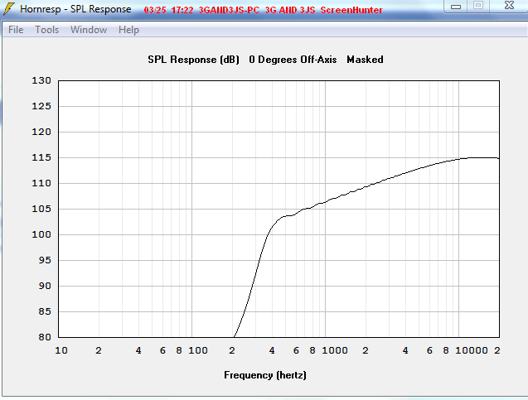Open the Tools menu

coord(46,30)
